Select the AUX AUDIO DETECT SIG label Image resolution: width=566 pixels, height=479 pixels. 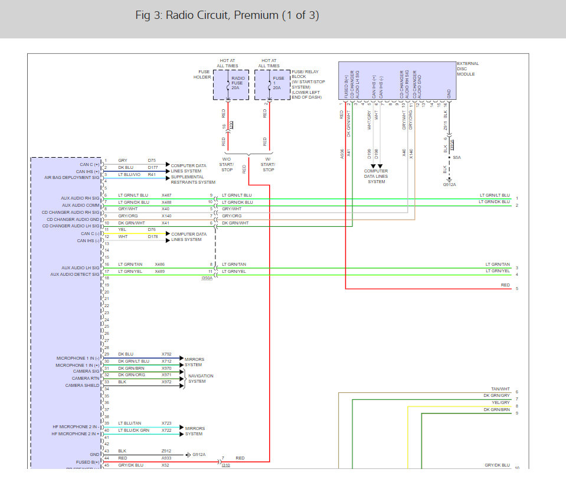[75, 274]
